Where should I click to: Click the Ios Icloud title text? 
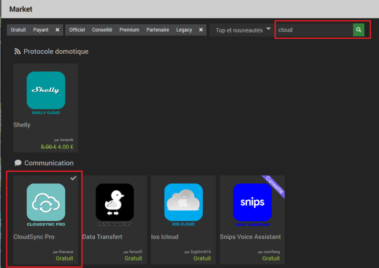[165, 237]
